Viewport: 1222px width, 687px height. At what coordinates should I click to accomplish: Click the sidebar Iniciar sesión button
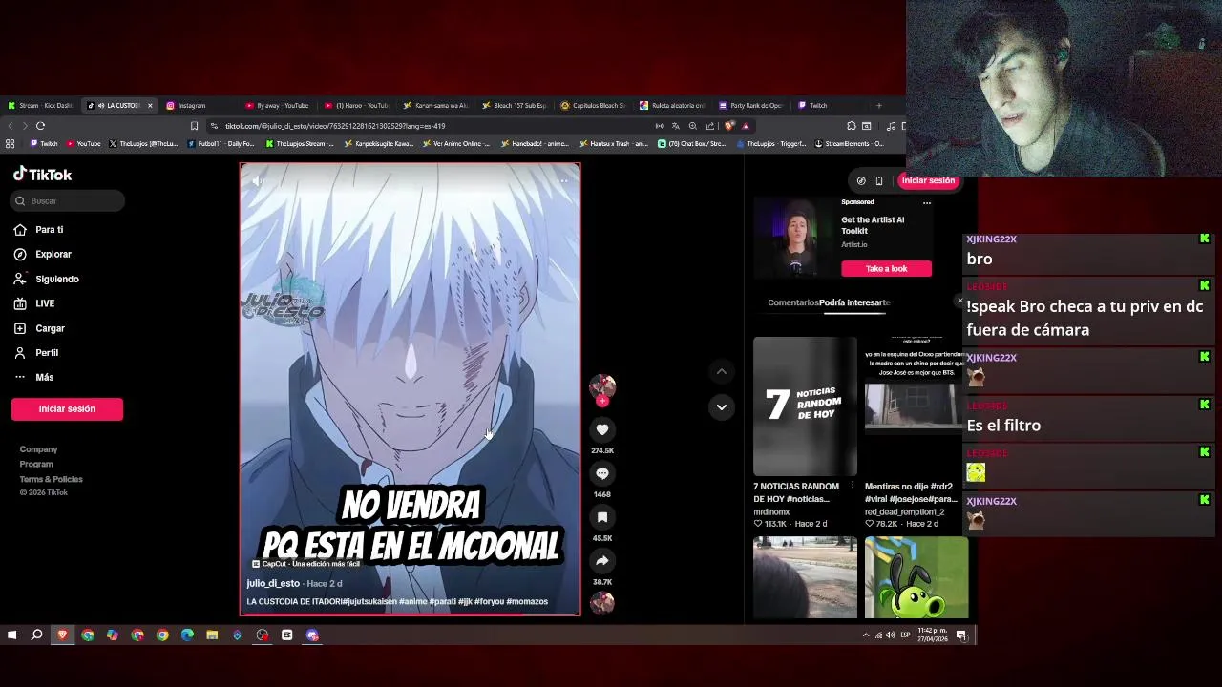click(x=67, y=409)
